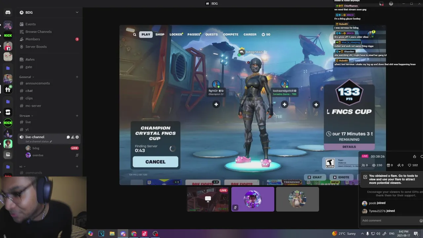Viewport: 423px width, 238px height.
Task: Edit live-channel settings gear
Action: (77, 137)
